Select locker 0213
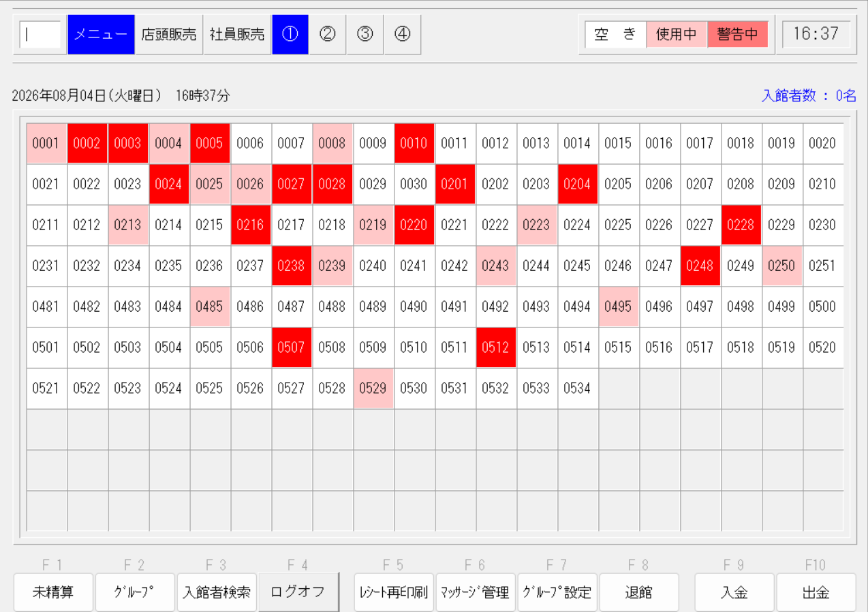 click(x=128, y=225)
